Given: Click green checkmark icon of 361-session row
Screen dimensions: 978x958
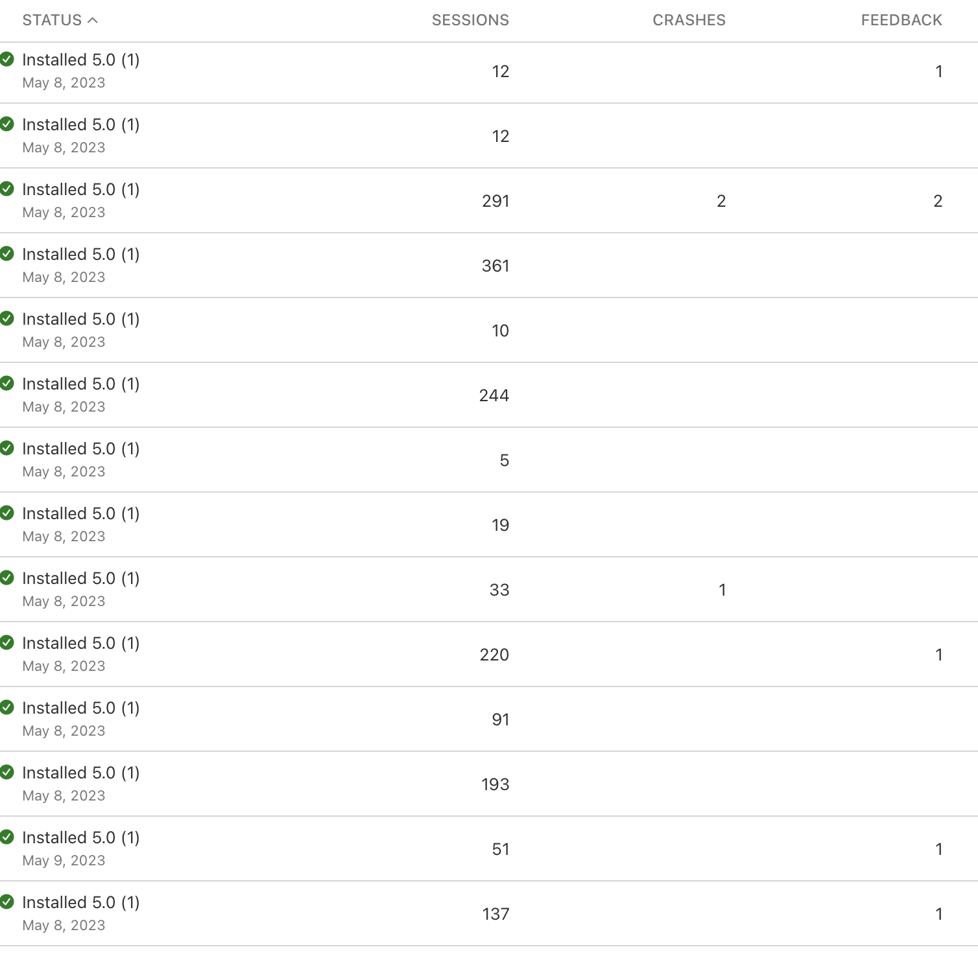Looking at the screenshot, I should (x=7, y=253).
